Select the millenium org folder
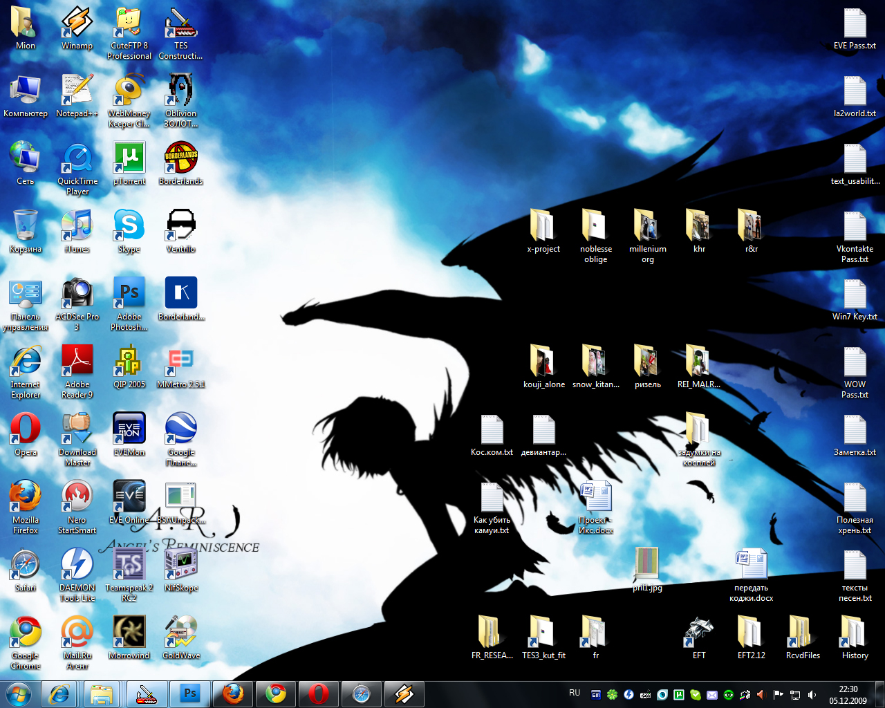The width and height of the screenshot is (885, 708). tap(648, 236)
